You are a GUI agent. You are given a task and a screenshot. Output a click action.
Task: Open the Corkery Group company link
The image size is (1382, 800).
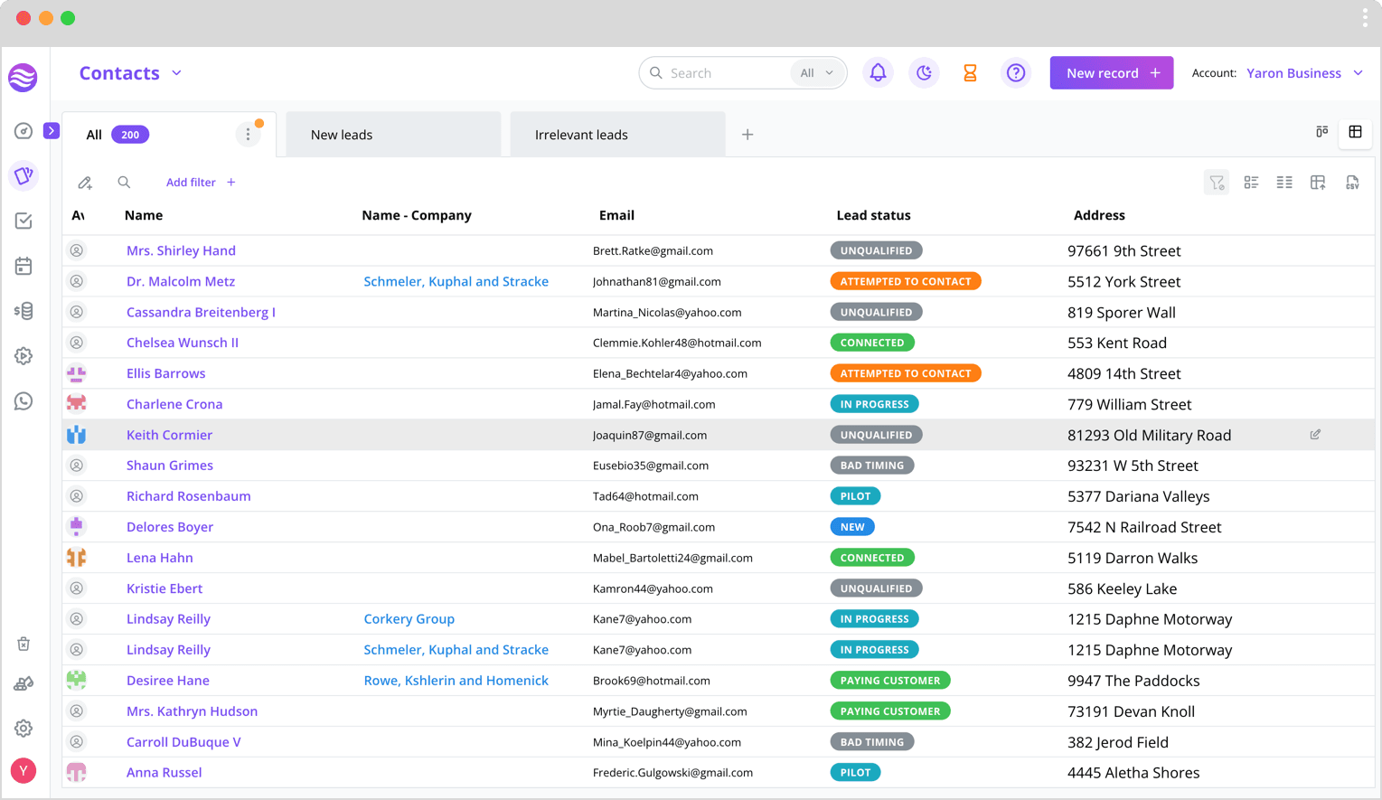409,619
